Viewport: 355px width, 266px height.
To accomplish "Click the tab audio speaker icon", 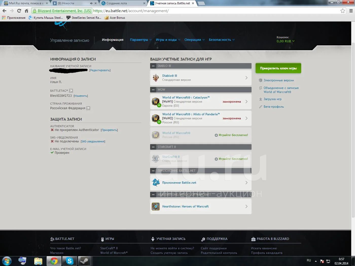I will pyautogui.click(x=91, y=3).
